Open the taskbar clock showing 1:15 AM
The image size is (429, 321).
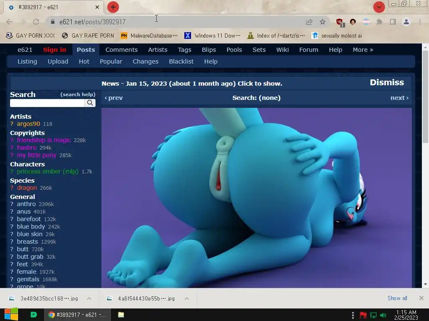point(406,315)
